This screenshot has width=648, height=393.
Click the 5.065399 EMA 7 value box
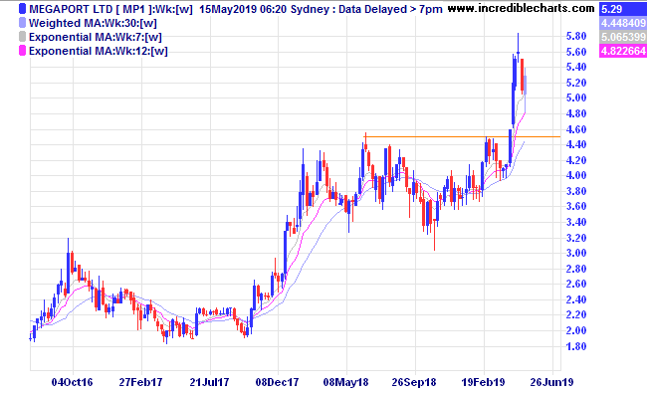tap(623, 37)
